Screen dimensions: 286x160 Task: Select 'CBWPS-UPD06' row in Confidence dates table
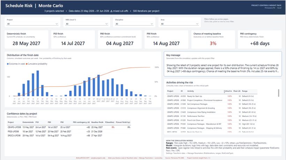(x=69, y=127)
